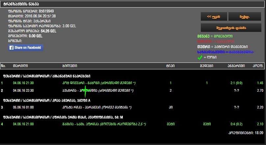Click the red legend line
266x145 pixels.
216,41
